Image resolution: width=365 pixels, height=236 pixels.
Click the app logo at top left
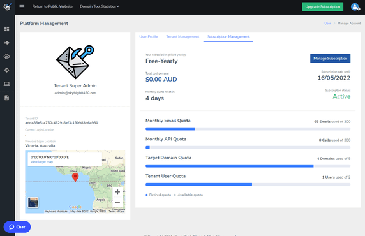point(7,7)
